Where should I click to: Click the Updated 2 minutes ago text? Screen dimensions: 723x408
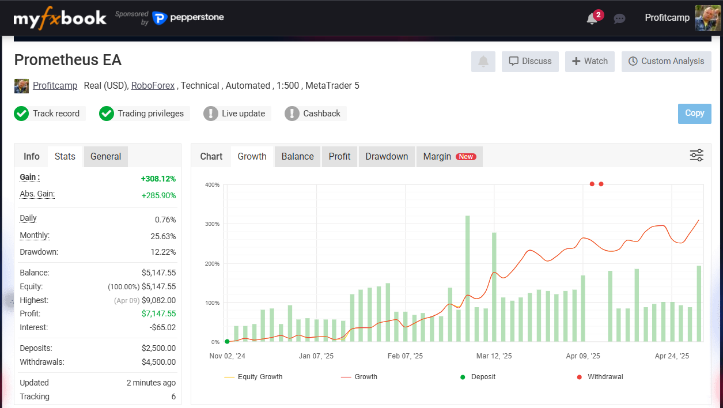pyautogui.click(x=152, y=383)
